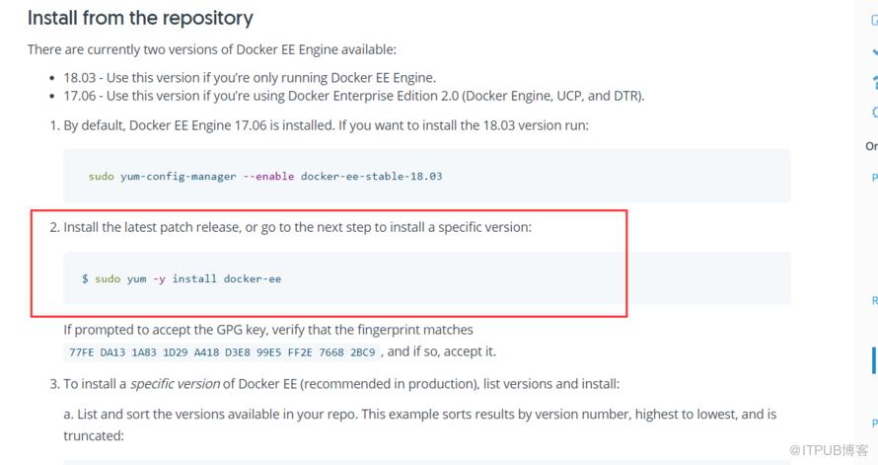The height and width of the screenshot is (465, 878).
Task: Click step 1 text about Docker EE Engine 17.06
Action: click(x=326, y=125)
